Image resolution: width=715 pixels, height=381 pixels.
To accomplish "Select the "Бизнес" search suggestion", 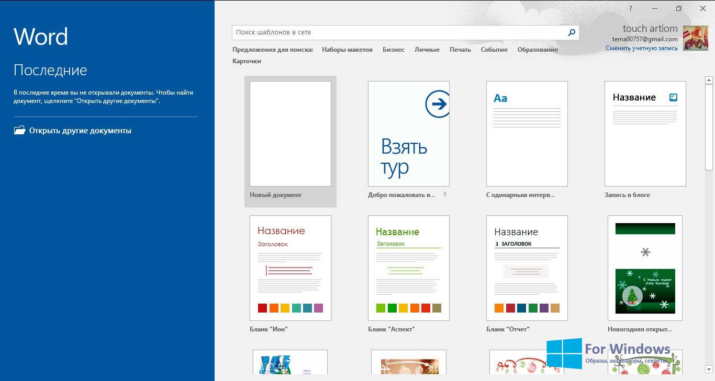I will pyautogui.click(x=394, y=50).
